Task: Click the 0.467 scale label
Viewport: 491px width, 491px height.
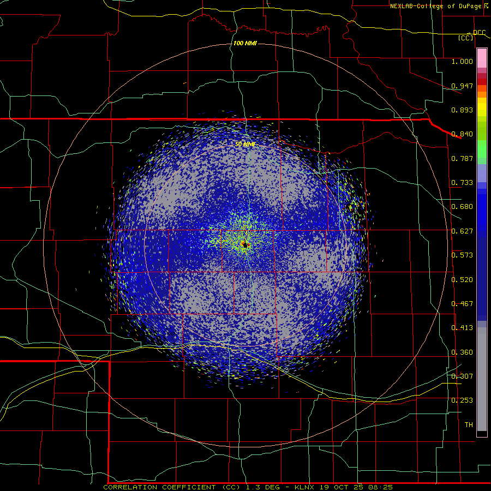Action: [x=462, y=304]
